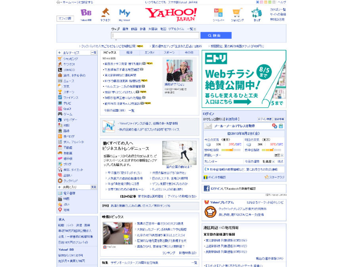The image size is (349, 267).
Task: Click the Facebook logo in login box
Action: click(207, 189)
